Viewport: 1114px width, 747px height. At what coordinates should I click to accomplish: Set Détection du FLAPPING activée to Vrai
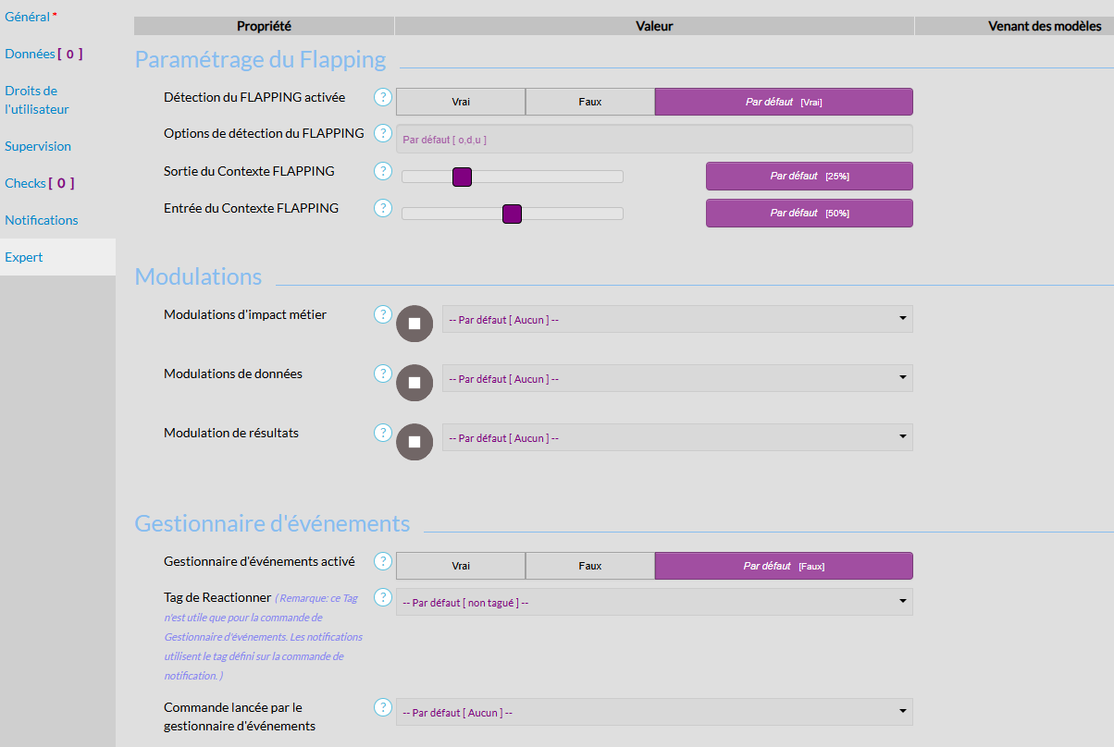point(461,102)
